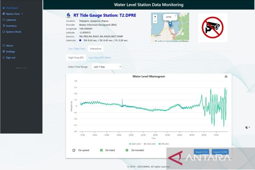Click location text Depapre, Jayapura, Papua

[x=94, y=21]
